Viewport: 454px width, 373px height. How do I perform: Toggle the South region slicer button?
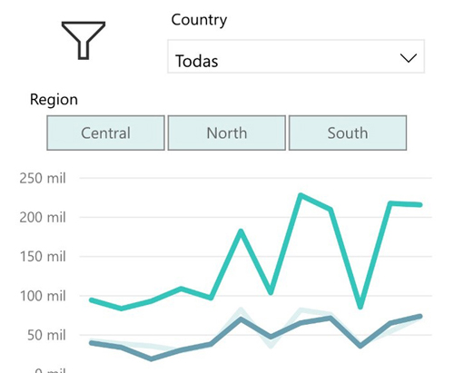[348, 133]
